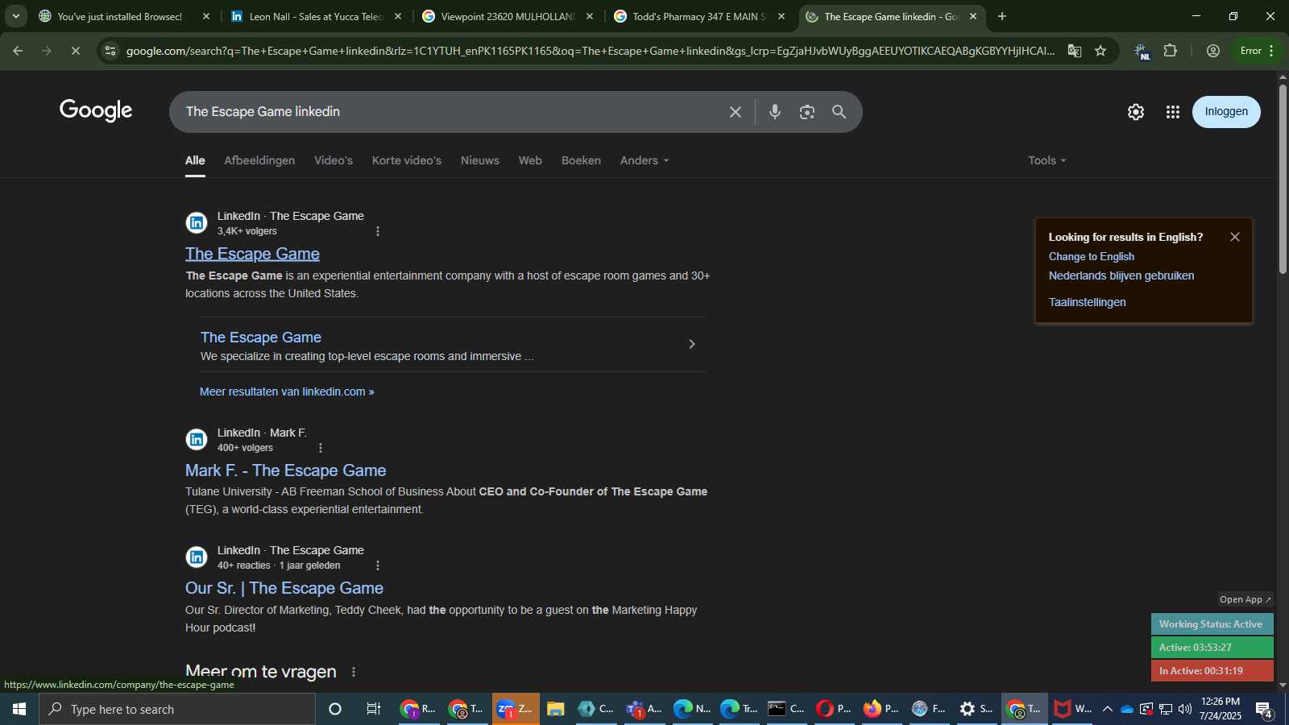Image resolution: width=1289 pixels, height=725 pixels.
Task: Show hidden system tray icons
Action: pos(1108,709)
